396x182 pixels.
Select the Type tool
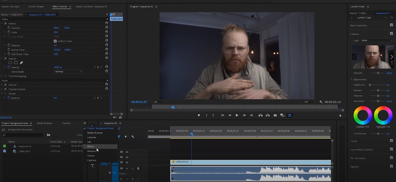92,166
